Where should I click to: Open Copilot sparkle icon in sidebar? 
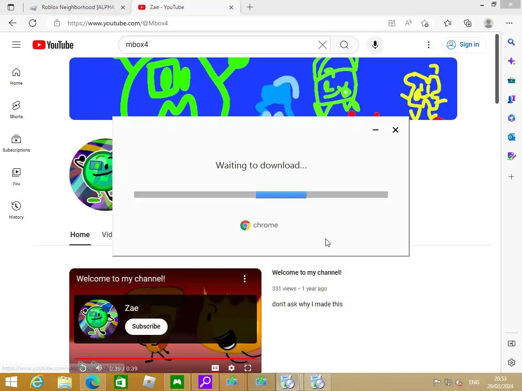click(511, 61)
